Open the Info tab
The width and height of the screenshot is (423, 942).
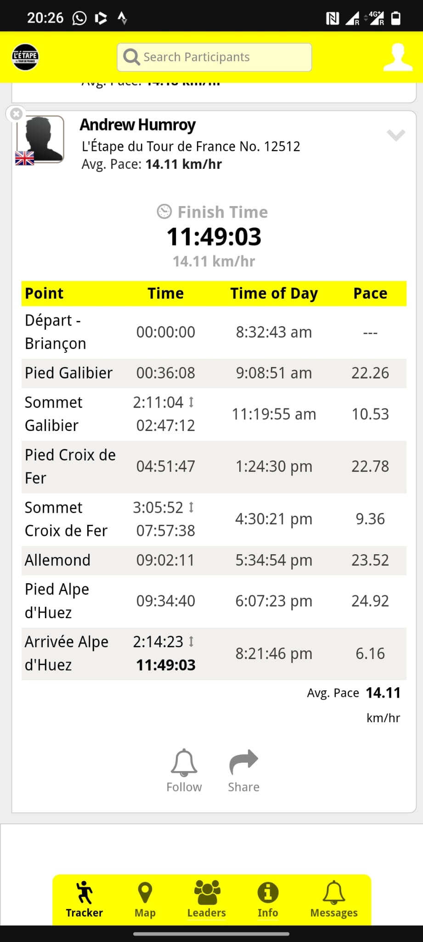click(x=268, y=900)
